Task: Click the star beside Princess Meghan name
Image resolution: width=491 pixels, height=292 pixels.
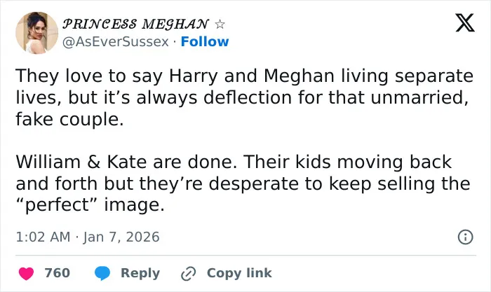Action: click(x=220, y=24)
